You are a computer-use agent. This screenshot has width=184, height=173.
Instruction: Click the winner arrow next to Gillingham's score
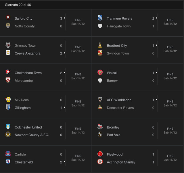coord(64,107)
